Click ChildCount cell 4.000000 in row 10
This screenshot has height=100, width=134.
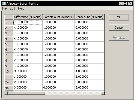90,71
